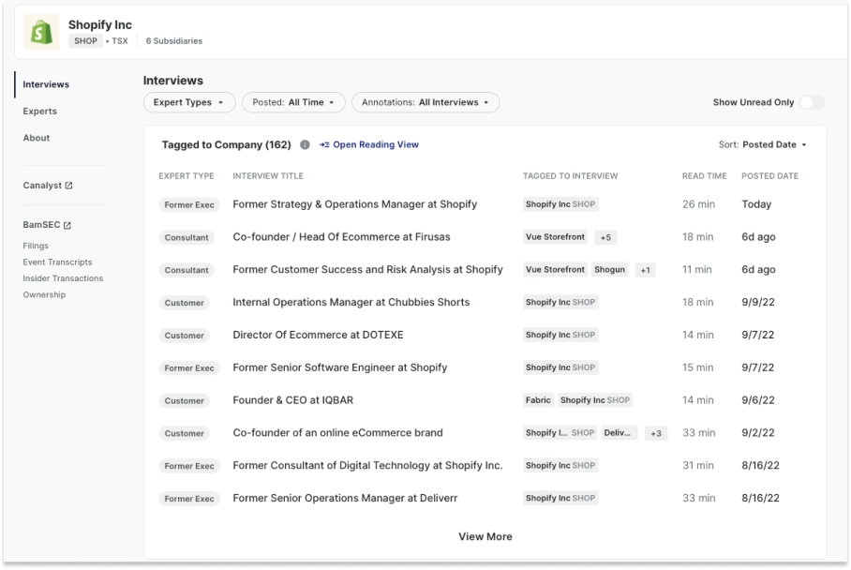Open Former Senior Software Engineer at Shopify interview
851x570 pixels.
340,367
